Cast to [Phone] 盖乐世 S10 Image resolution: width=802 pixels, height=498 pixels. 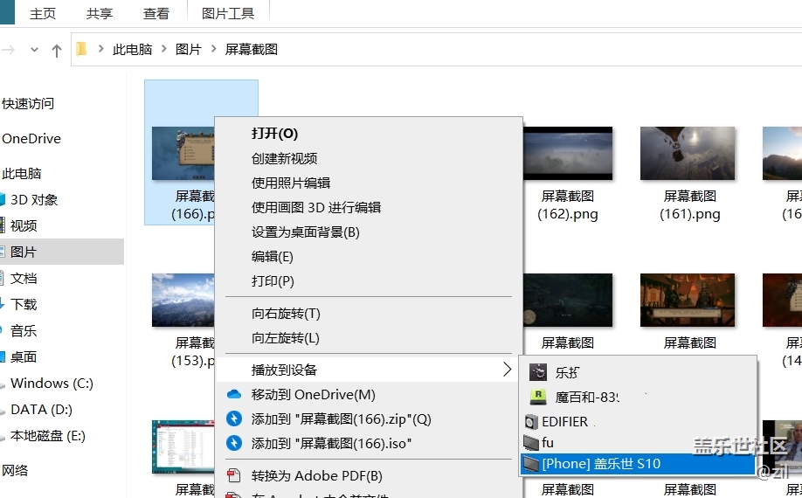pos(601,464)
